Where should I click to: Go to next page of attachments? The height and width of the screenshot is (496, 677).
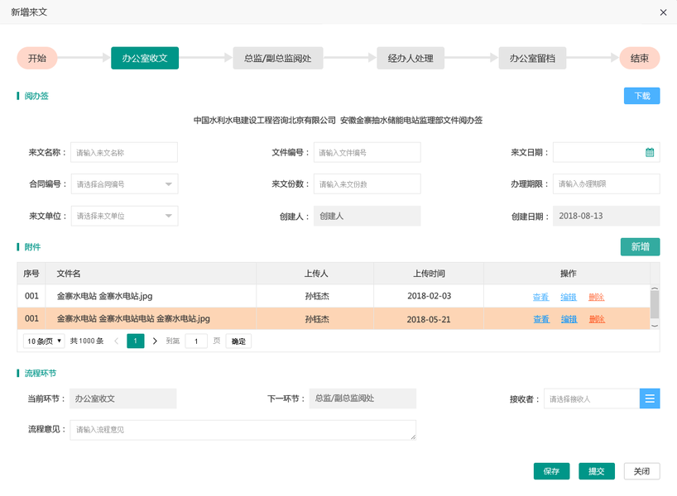[x=155, y=341]
